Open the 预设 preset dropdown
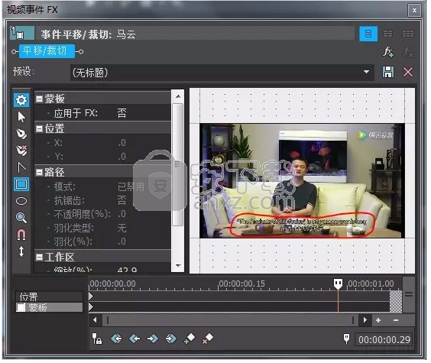The width and height of the screenshot is (431, 363). click(x=366, y=72)
